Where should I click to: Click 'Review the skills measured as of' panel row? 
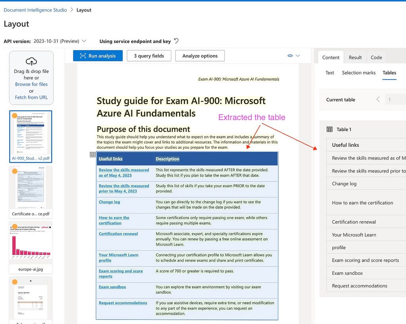point(366,158)
